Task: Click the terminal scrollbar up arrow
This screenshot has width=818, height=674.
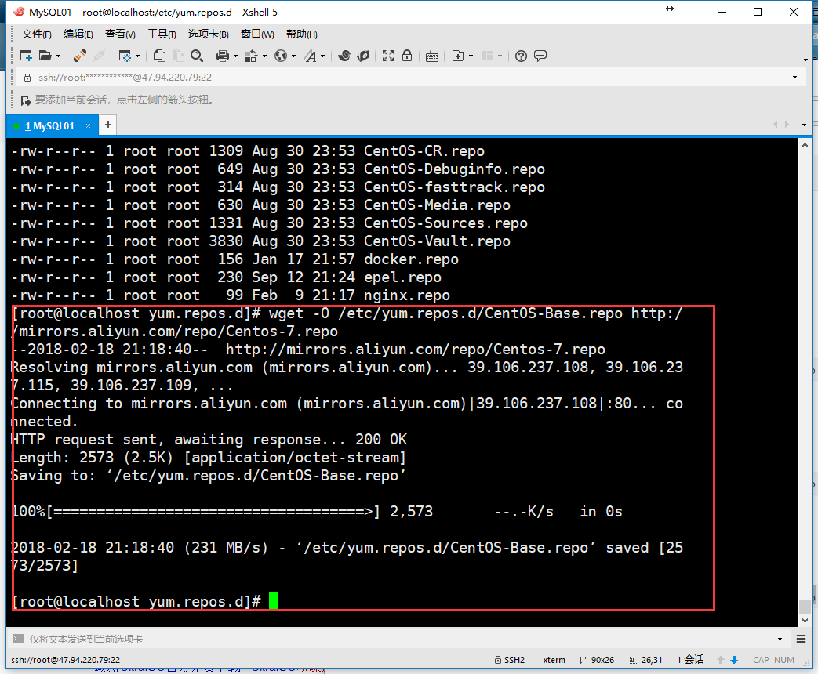Action: point(805,146)
